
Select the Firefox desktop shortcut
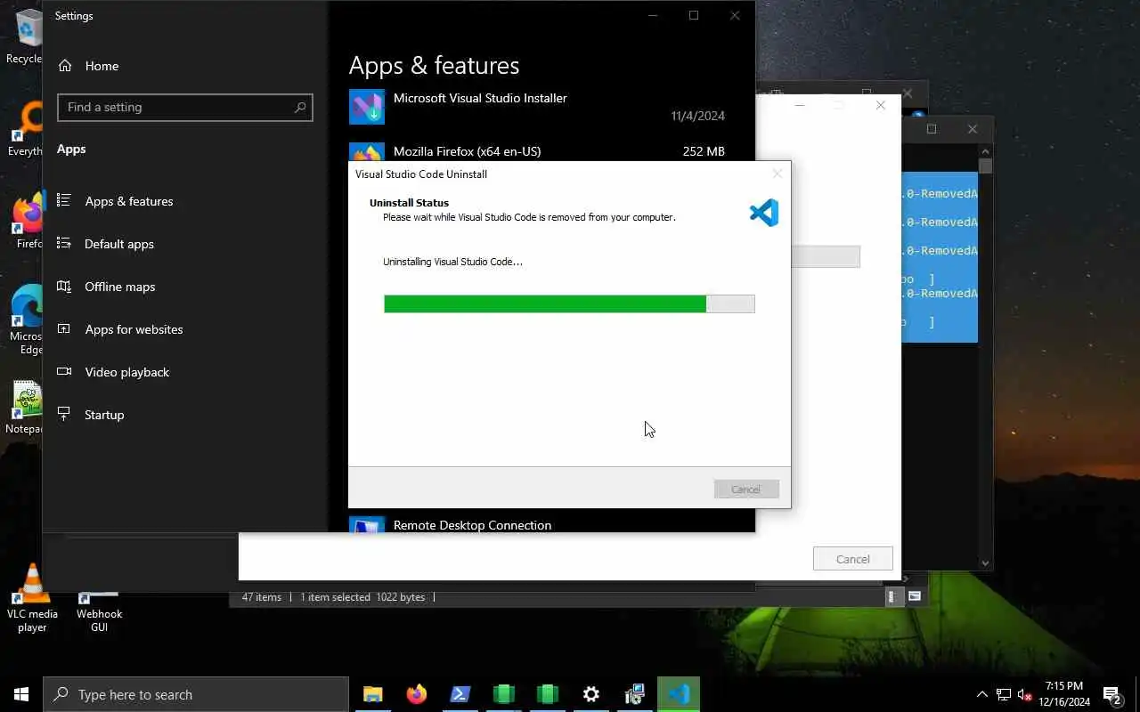[x=27, y=221]
